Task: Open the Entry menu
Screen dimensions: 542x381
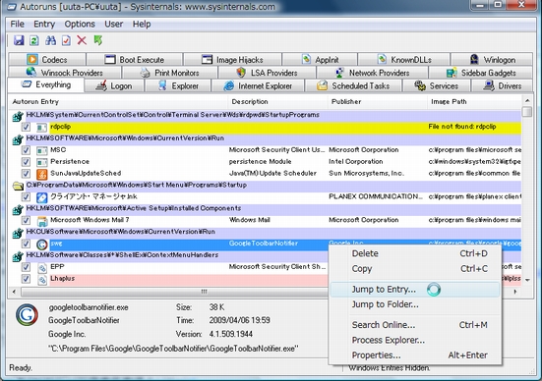Action: click(x=44, y=24)
